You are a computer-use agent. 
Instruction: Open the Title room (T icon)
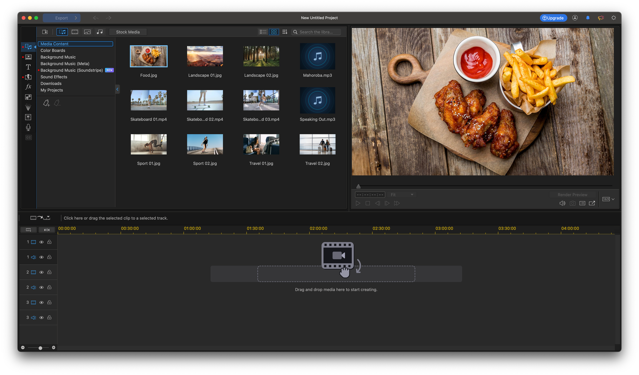(x=28, y=67)
